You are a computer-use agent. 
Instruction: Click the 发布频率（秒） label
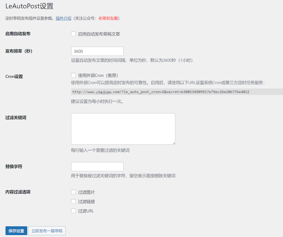(x=19, y=51)
